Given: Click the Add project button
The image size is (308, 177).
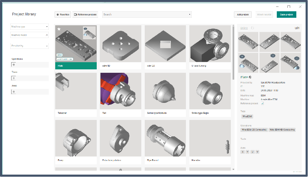Looking at the screenshot, I should (243, 14).
